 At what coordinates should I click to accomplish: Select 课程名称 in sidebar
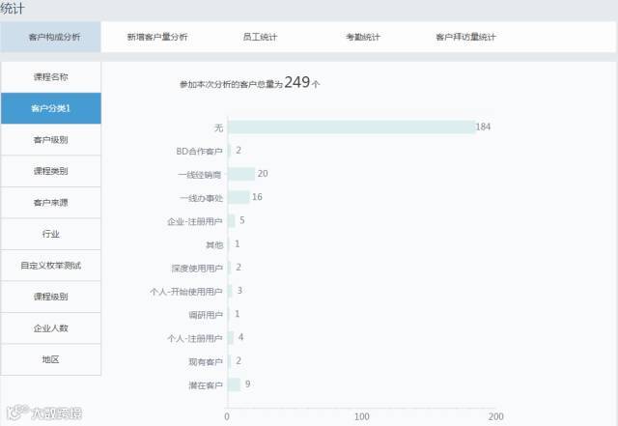click(x=51, y=77)
